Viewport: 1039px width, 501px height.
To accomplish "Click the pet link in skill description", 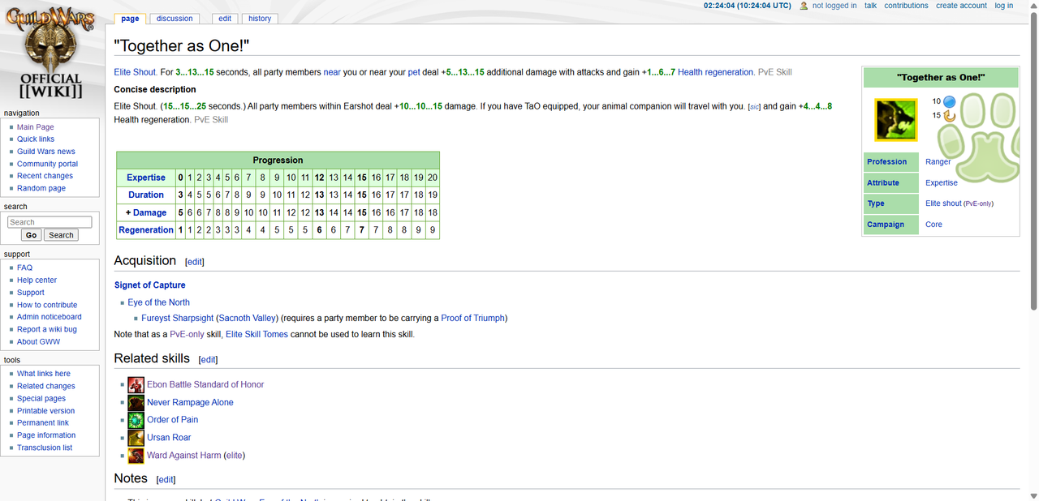I will point(414,72).
